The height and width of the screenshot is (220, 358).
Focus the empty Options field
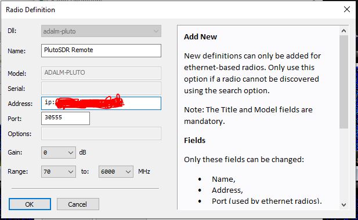coord(101,134)
